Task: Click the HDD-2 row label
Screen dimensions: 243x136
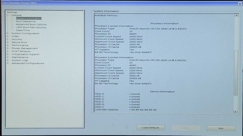Action: (99, 99)
